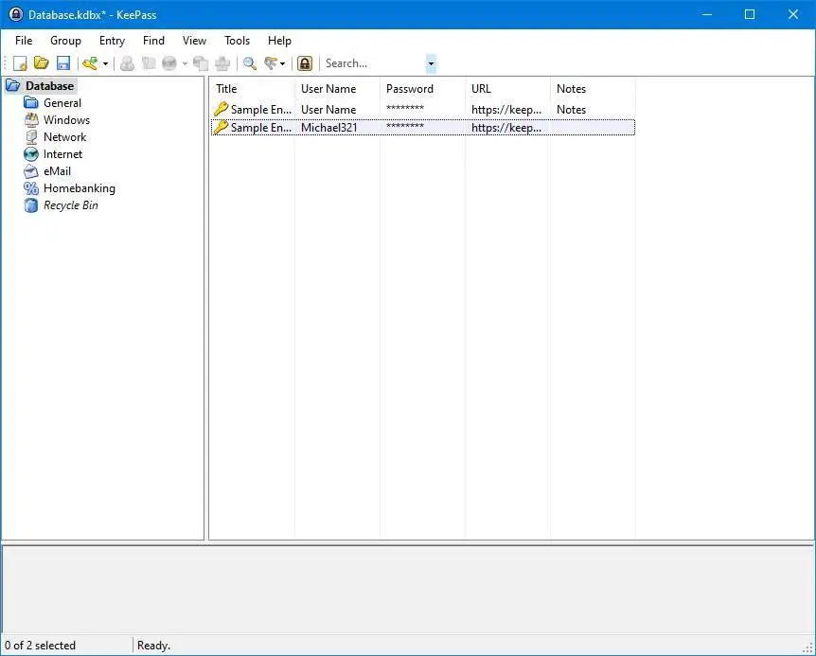Click the Save database floppy icon
The width and height of the screenshot is (816, 656).
click(x=63, y=63)
